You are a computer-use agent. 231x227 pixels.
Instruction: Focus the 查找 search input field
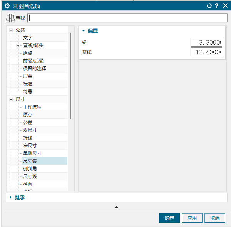(127, 18)
